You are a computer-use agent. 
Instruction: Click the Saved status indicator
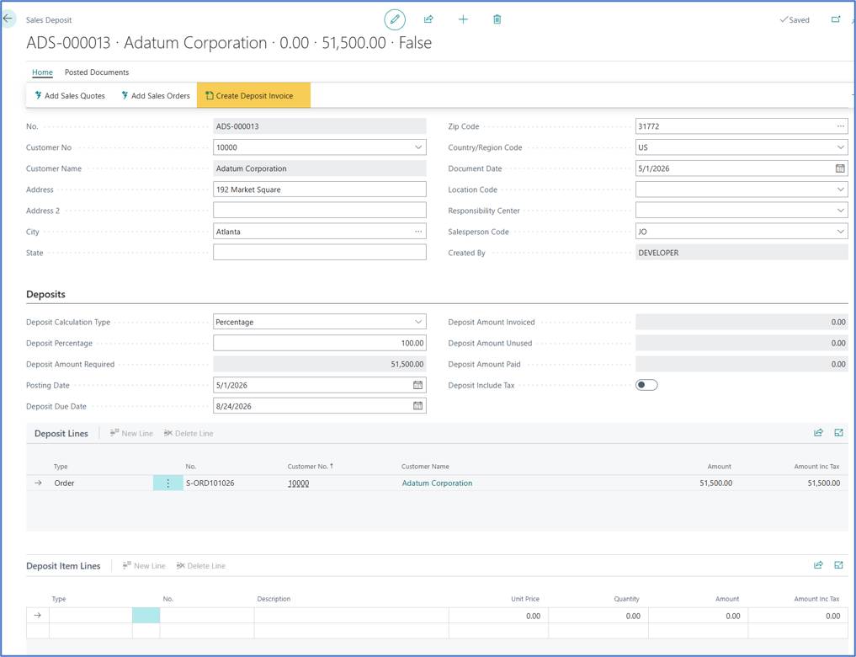click(x=795, y=19)
